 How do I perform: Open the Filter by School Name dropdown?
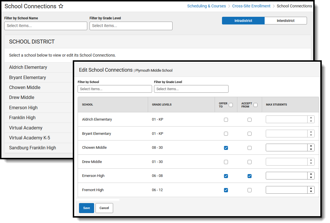(x=46, y=26)
